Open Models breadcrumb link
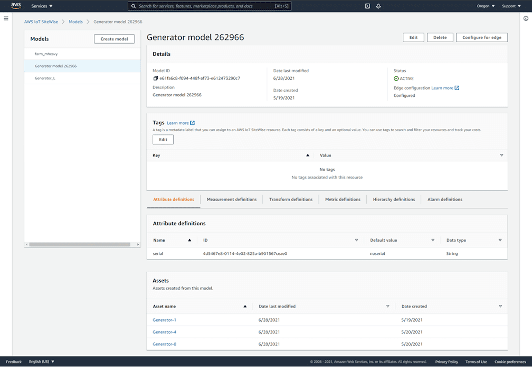Viewport: 532px width, 367px height. point(75,22)
